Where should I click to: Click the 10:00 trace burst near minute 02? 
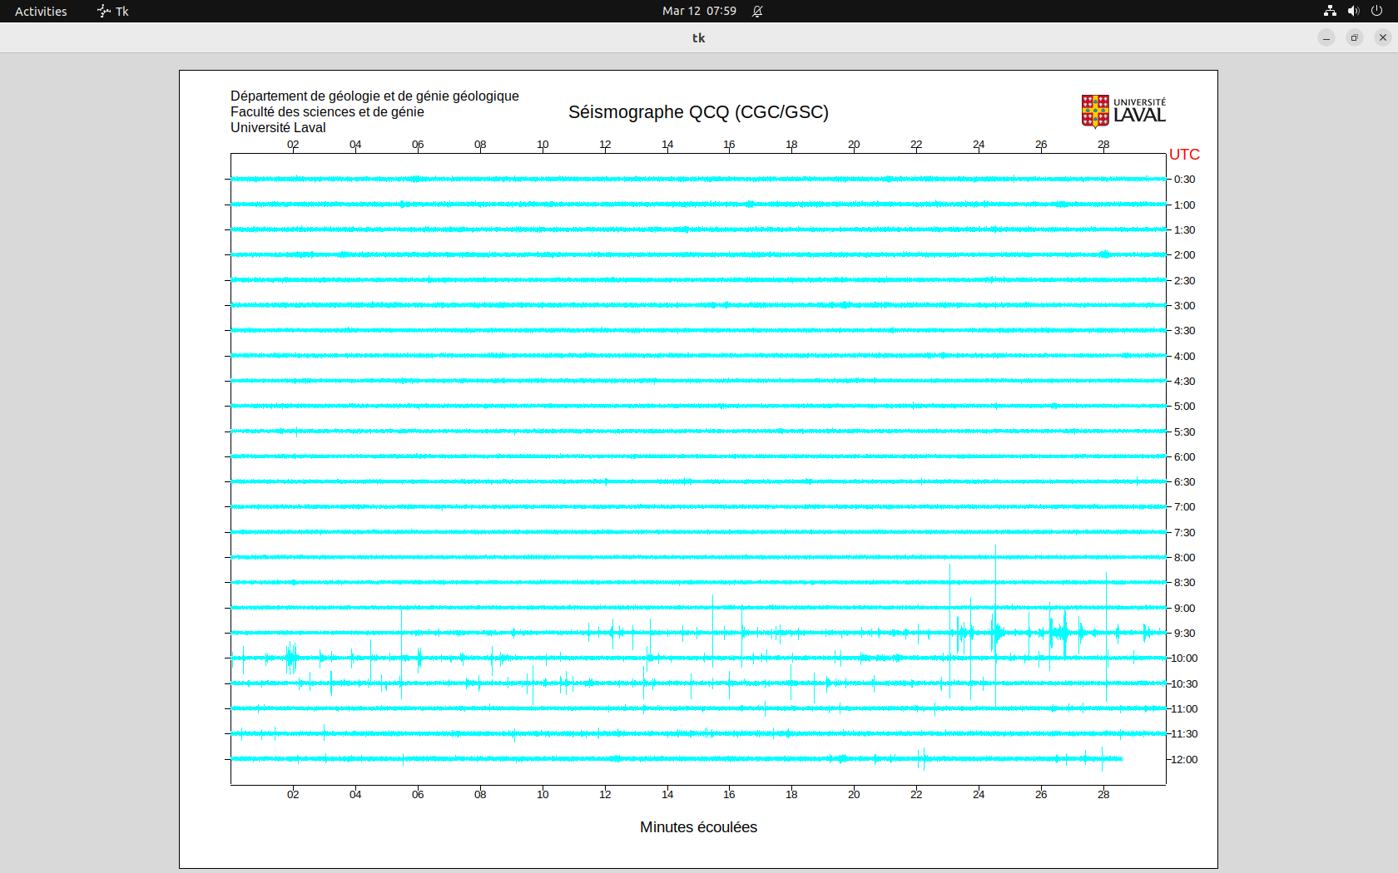(x=290, y=658)
